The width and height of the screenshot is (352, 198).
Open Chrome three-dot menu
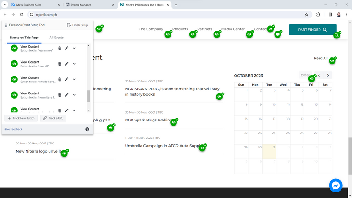coord(347,15)
